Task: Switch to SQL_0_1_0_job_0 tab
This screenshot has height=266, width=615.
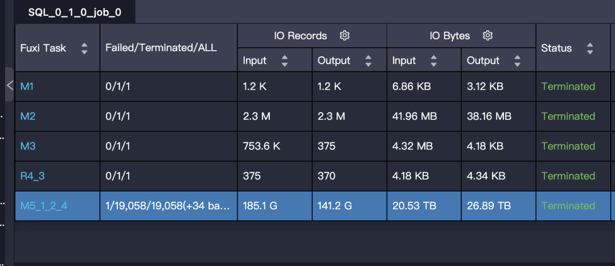Action: pyautogui.click(x=75, y=13)
